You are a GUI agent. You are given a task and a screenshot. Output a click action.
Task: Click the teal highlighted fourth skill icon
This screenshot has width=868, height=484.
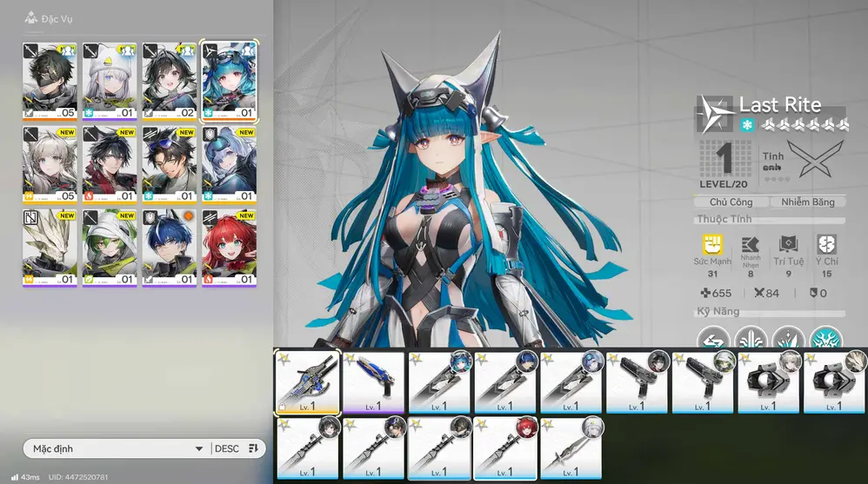tap(825, 340)
